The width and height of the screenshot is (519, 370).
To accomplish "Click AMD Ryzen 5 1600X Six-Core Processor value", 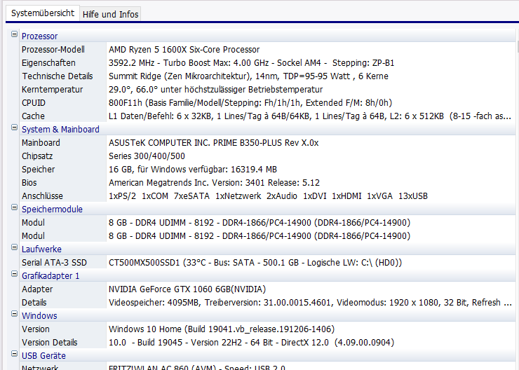I will point(184,50).
